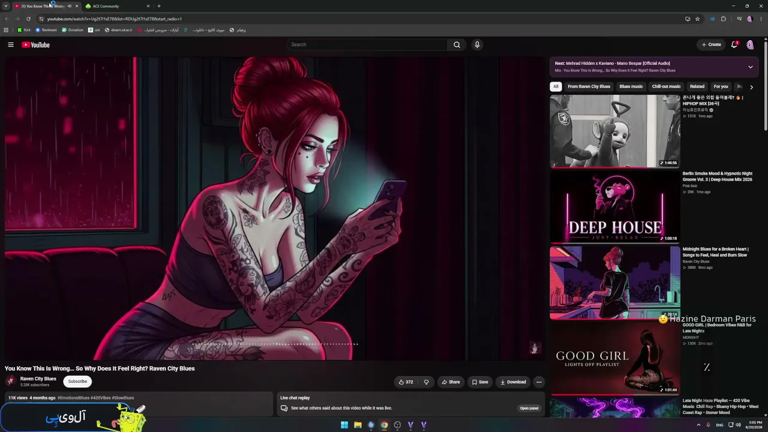Open the YouTube account avatar menu

point(750,44)
